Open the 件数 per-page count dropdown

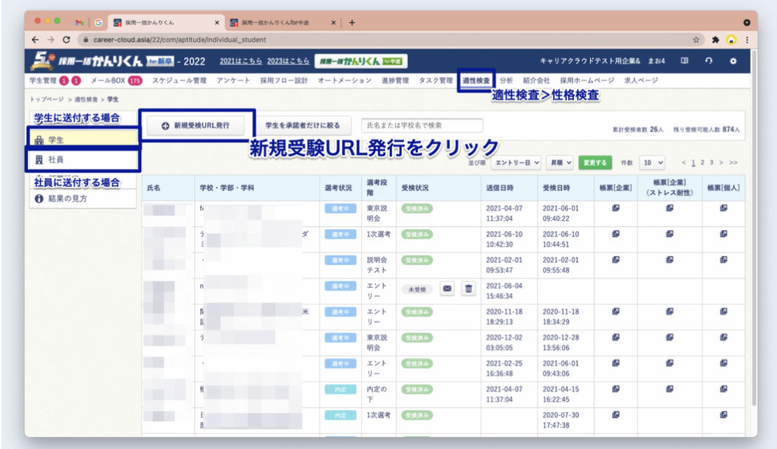pyautogui.click(x=652, y=162)
